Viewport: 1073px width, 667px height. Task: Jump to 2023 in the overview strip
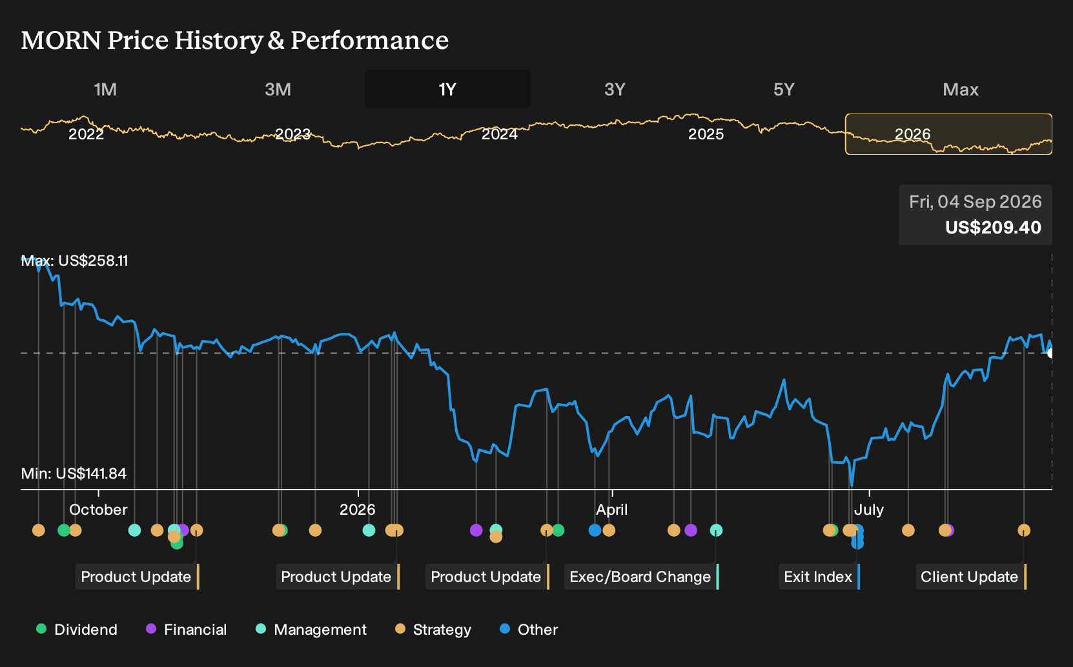pyautogui.click(x=292, y=134)
